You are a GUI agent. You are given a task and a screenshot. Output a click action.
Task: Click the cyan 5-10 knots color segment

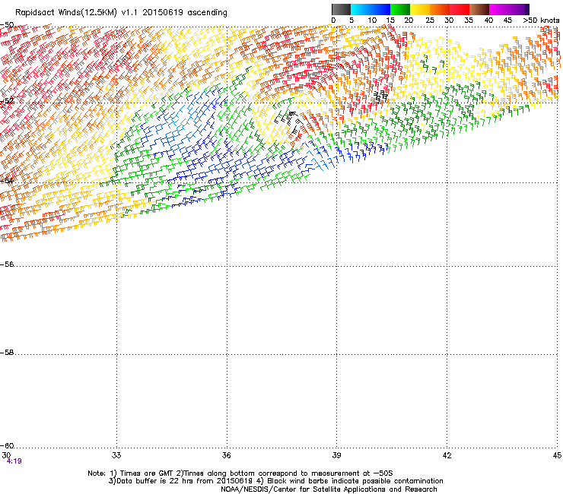[x=361, y=9]
